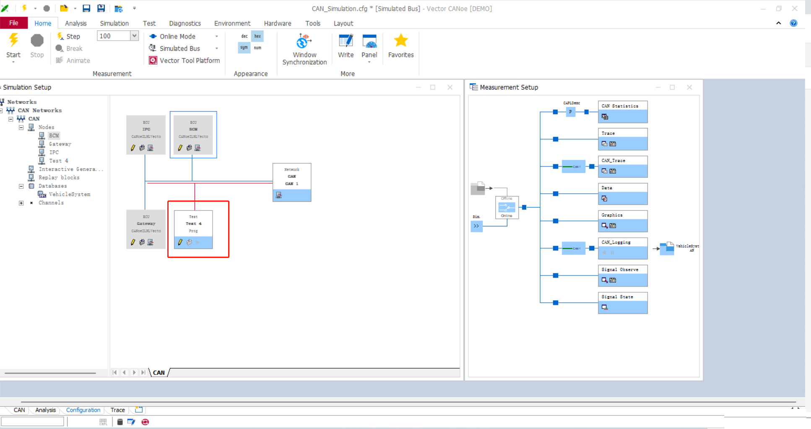Click the Vector Tool Platform icon
This screenshot has width=811, height=429.
153,60
